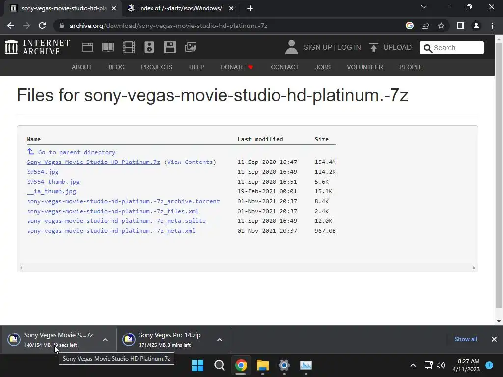Screen dimensions: 503x377
Task: Click the LOG IN link
Action: [349, 47]
